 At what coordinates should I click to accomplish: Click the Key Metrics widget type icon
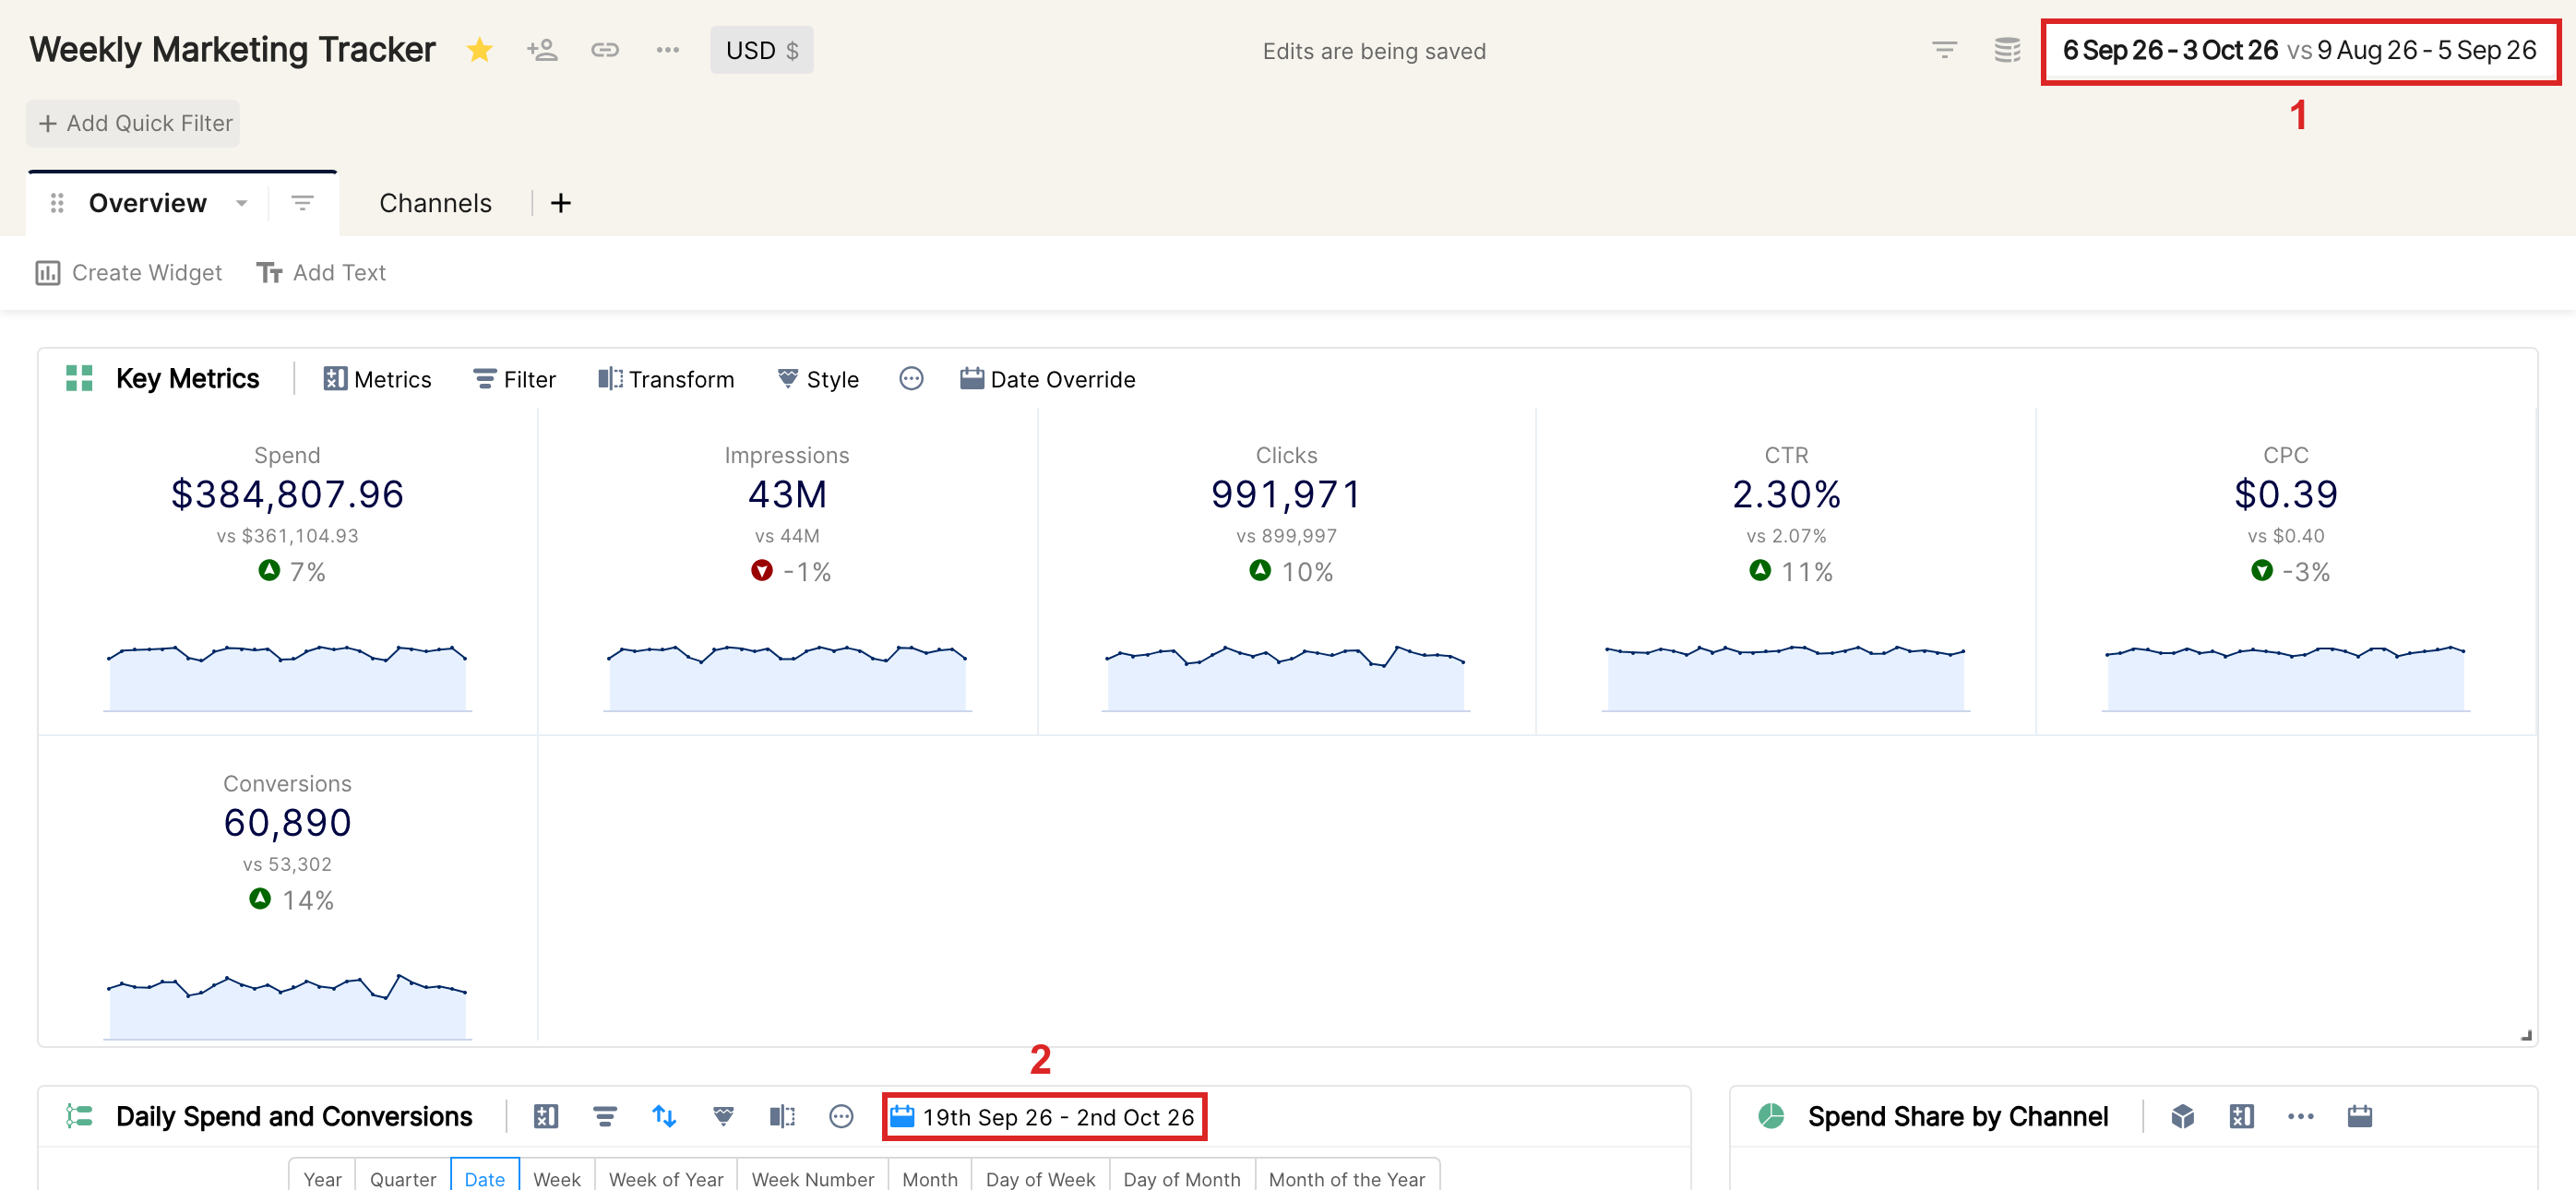pyautogui.click(x=79, y=378)
